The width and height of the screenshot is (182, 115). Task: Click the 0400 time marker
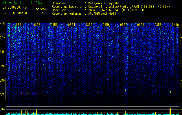(175, 25)
